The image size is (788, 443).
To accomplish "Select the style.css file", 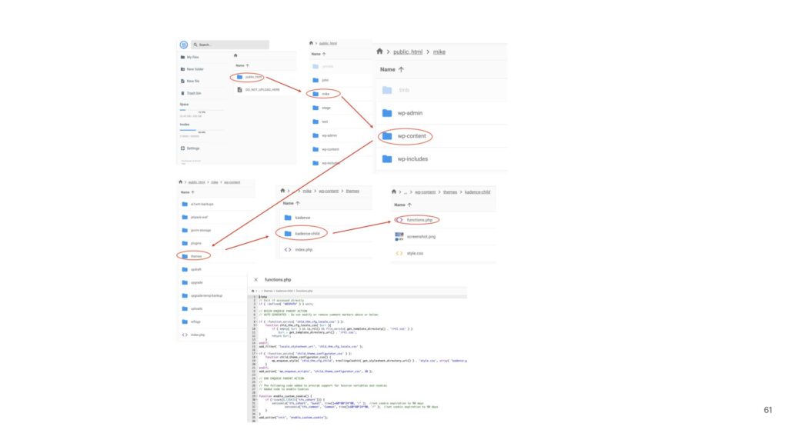I will pos(414,253).
